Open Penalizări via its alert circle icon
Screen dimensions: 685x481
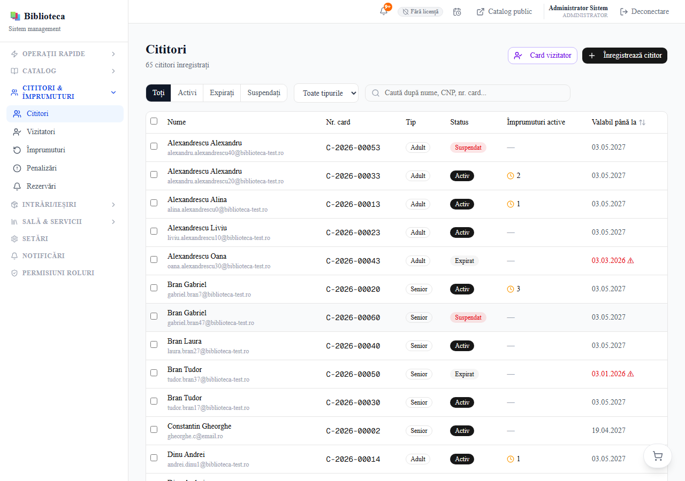17,168
